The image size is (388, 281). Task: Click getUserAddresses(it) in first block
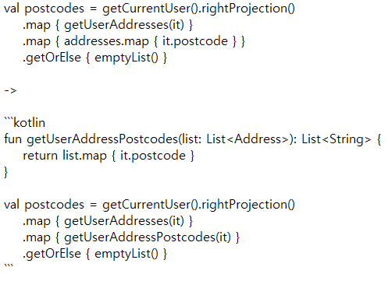point(124,26)
